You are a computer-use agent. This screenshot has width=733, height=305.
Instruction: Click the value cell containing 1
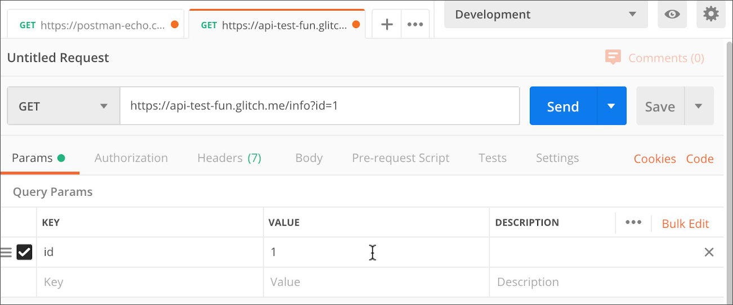(x=376, y=252)
